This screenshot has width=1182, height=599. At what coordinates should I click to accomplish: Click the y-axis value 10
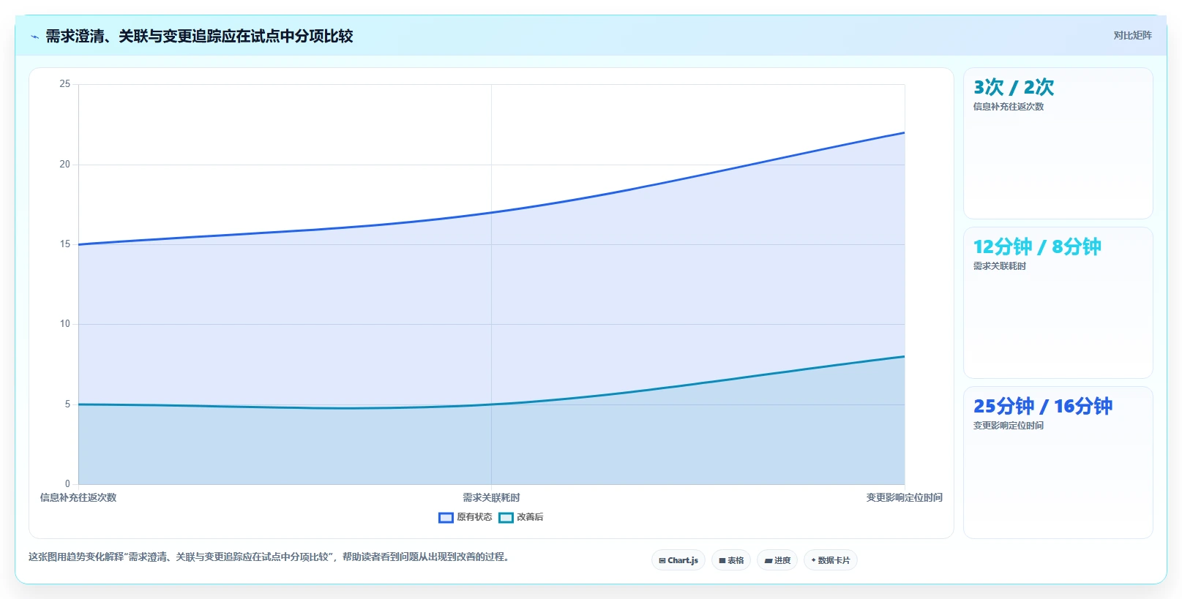[x=65, y=324]
